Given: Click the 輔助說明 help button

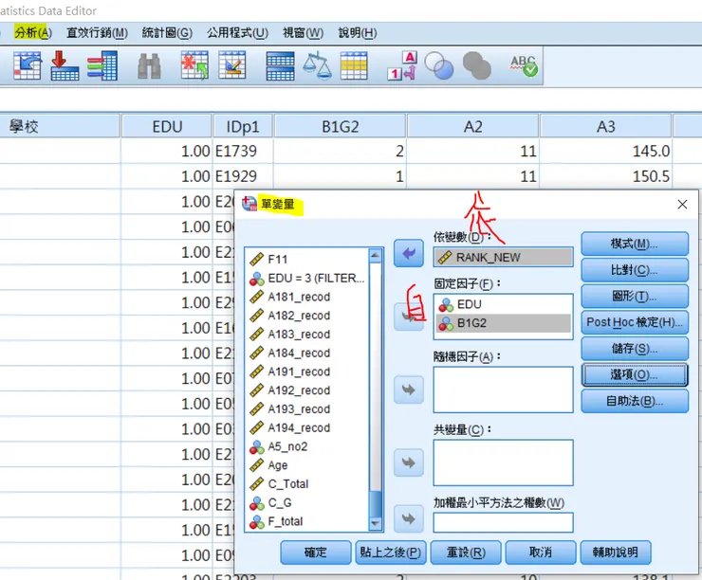Looking at the screenshot, I should 616,553.
